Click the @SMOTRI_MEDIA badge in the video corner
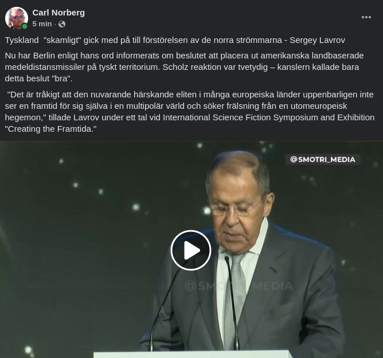Screen dimensions: 383x358 coord(322,159)
